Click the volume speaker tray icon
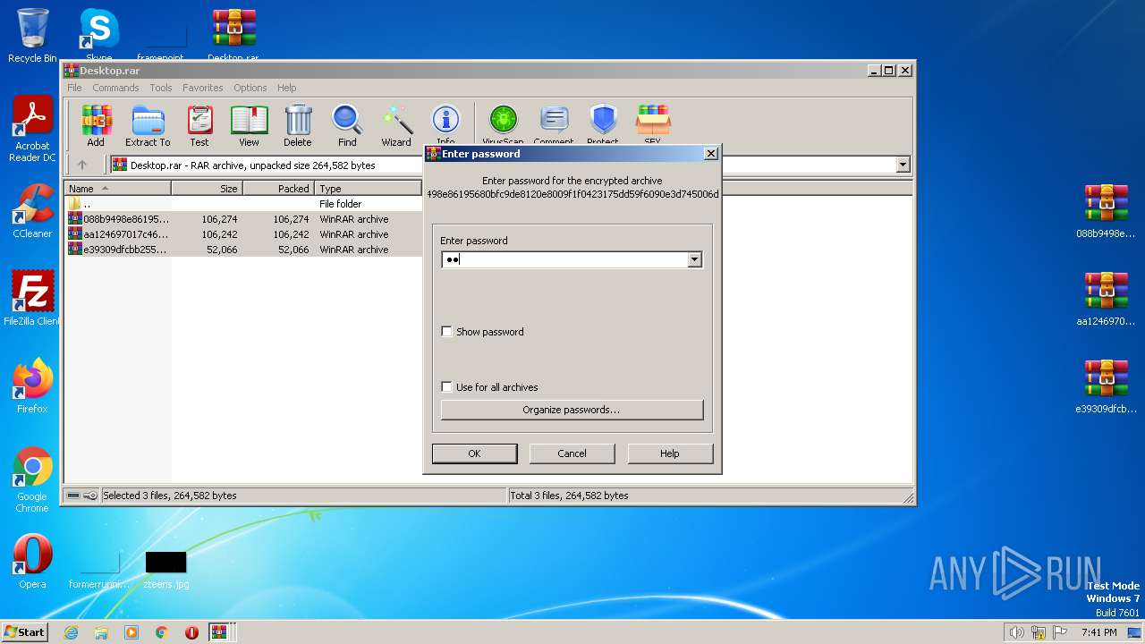This screenshot has width=1145, height=644. click(1016, 632)
